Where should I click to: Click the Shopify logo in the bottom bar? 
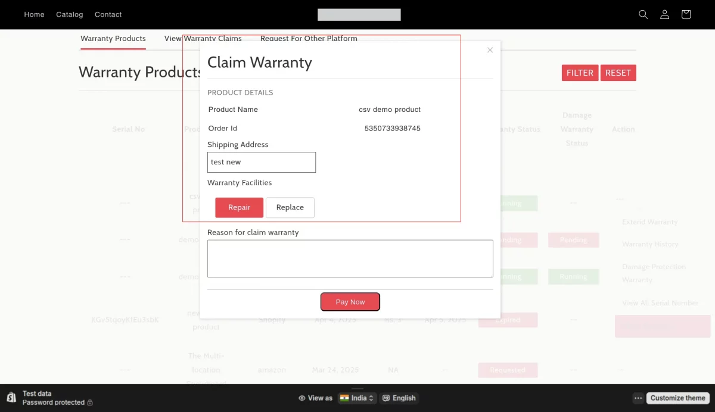click(10, 398)
